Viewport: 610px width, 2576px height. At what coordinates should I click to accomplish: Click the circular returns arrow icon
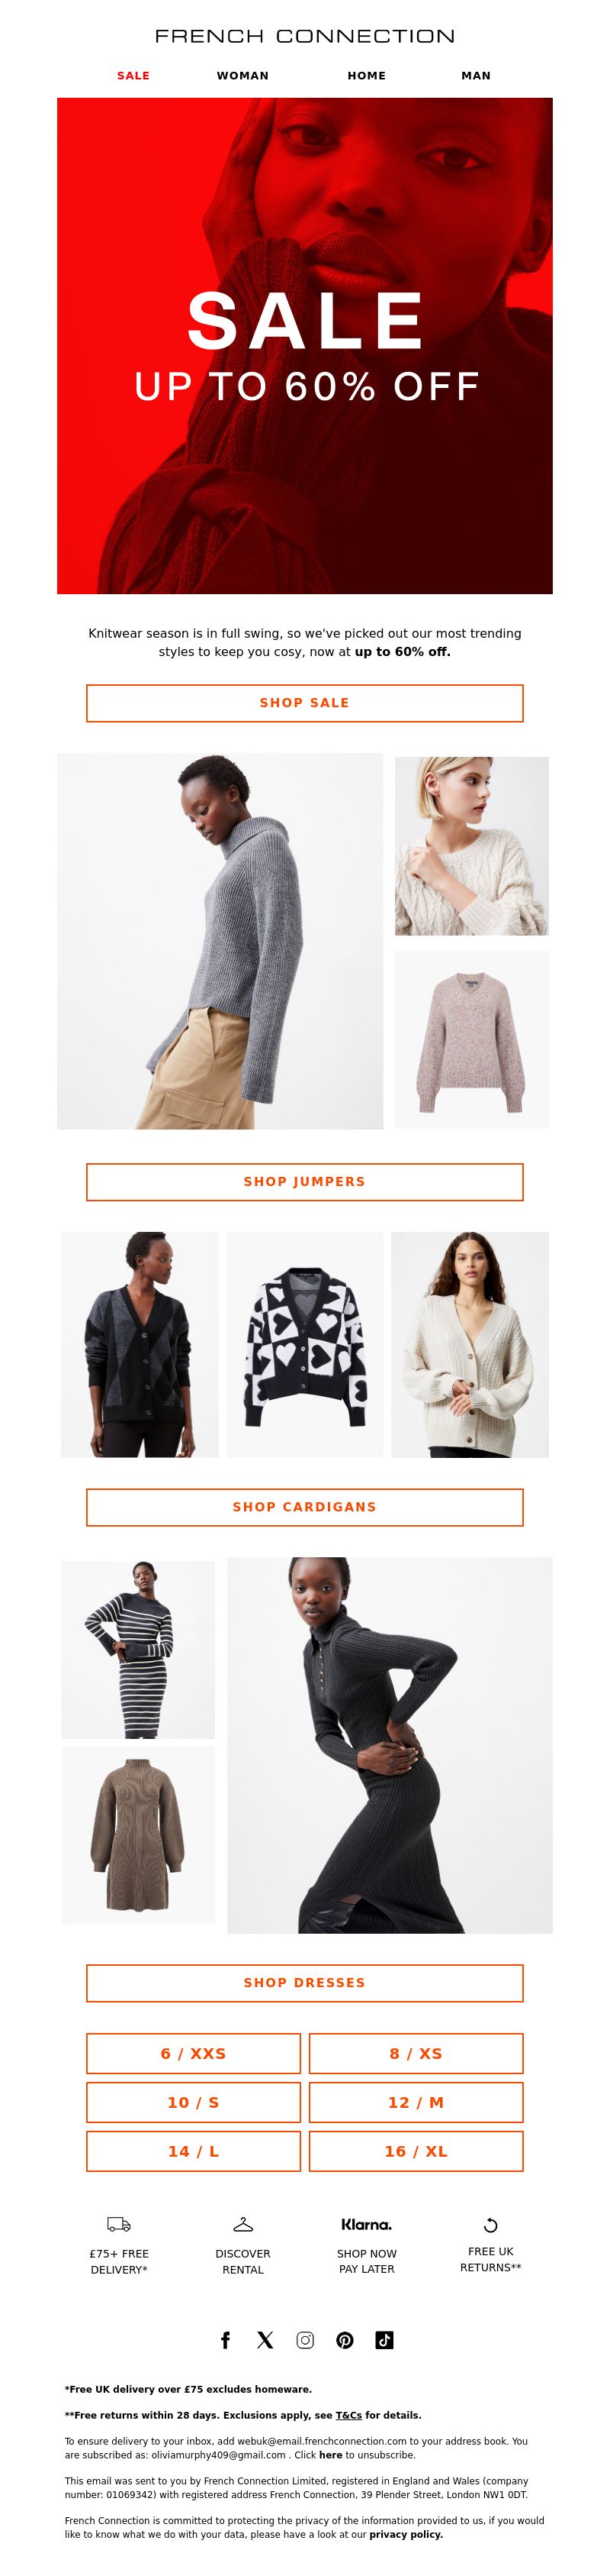point(490,2225)
